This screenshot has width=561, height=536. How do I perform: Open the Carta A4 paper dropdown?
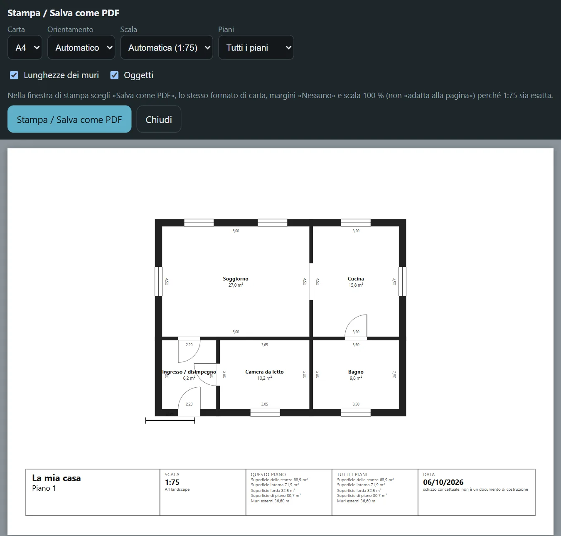coord(25,47)
